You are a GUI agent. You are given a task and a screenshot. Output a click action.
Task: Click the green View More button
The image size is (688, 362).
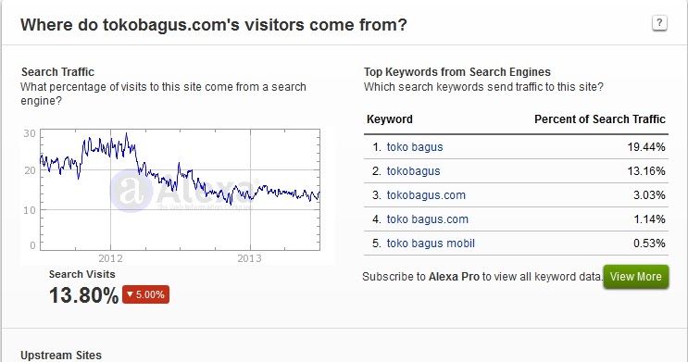coord(636,277)
